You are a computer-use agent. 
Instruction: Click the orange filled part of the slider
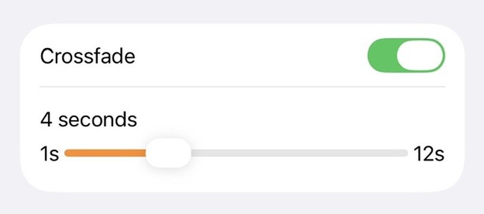tap(105, 153)
